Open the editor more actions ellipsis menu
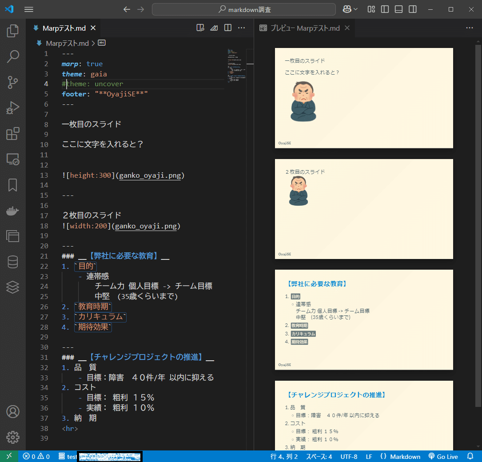 [x=242, y=28]
